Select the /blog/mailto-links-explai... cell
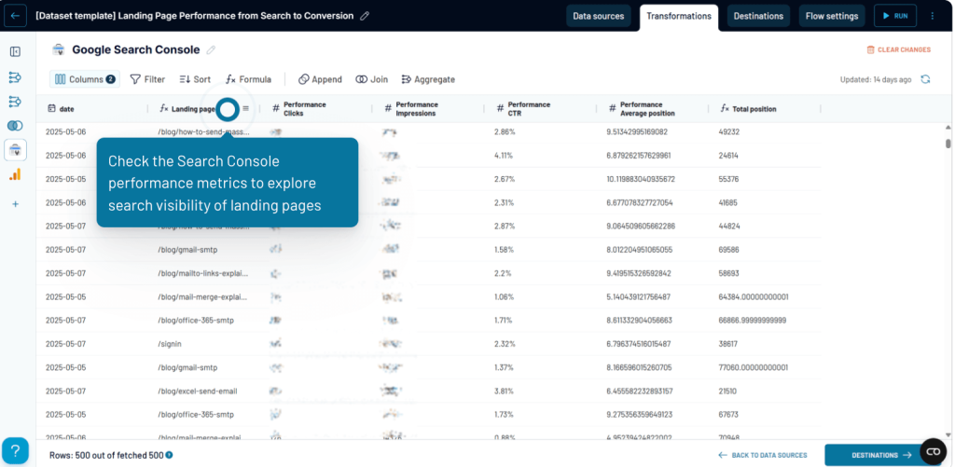This screenshot has height=467, width=955. (x=204, y=273)
